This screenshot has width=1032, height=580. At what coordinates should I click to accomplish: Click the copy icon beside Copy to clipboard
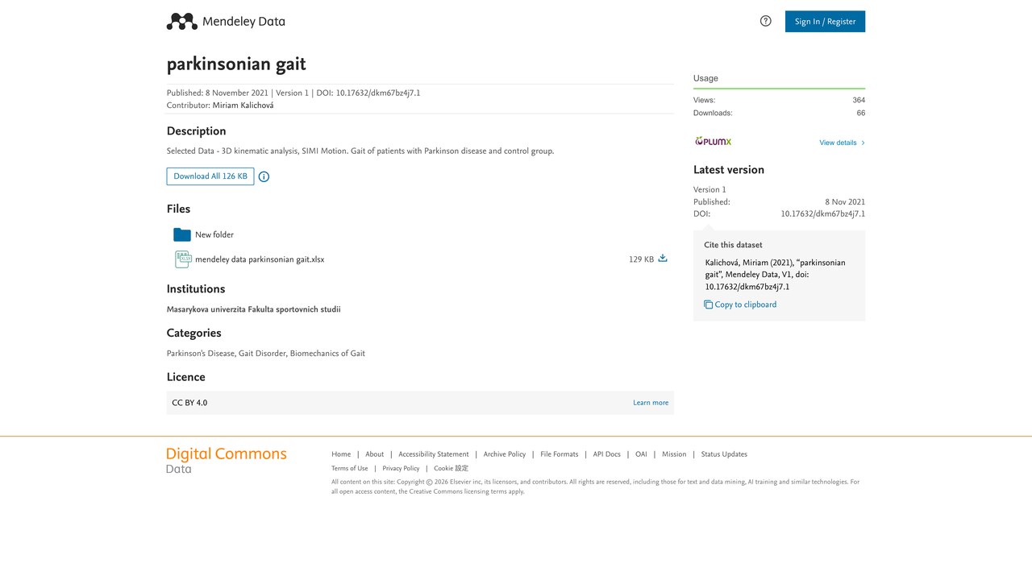(708, 304)
